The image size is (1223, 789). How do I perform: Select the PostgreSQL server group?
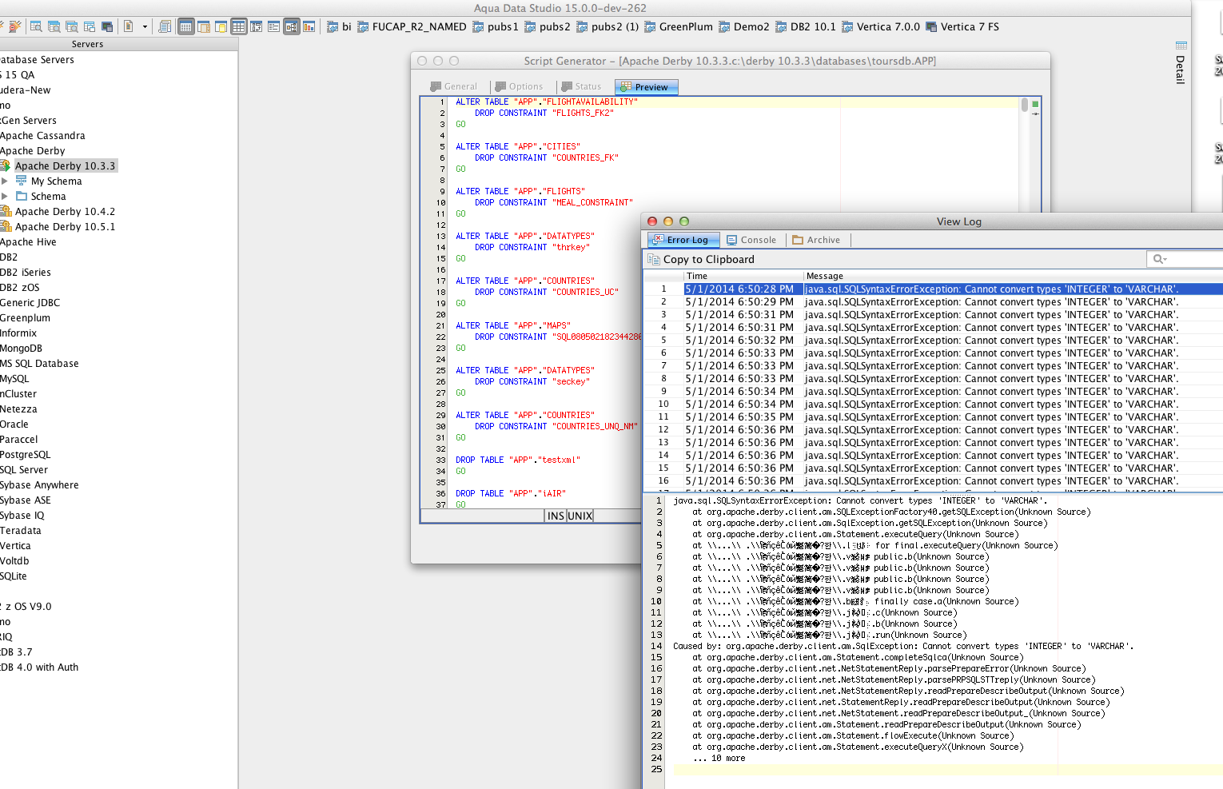tap(25, 455)
